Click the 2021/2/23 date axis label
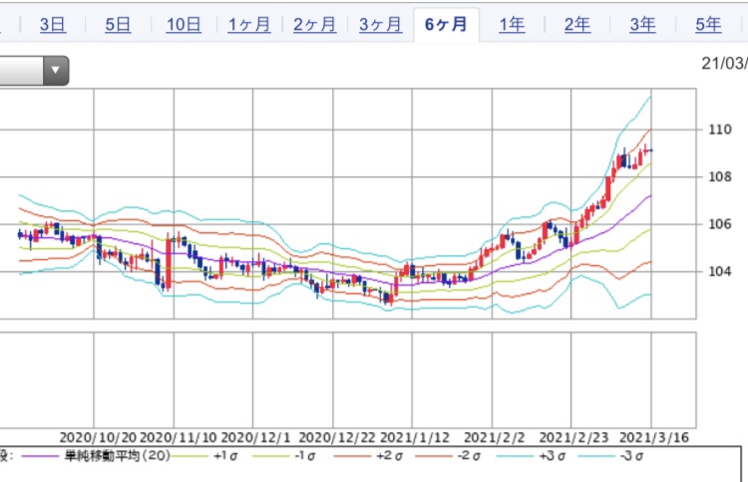Viewport: 748px width, 482px height. pos(573,438)
